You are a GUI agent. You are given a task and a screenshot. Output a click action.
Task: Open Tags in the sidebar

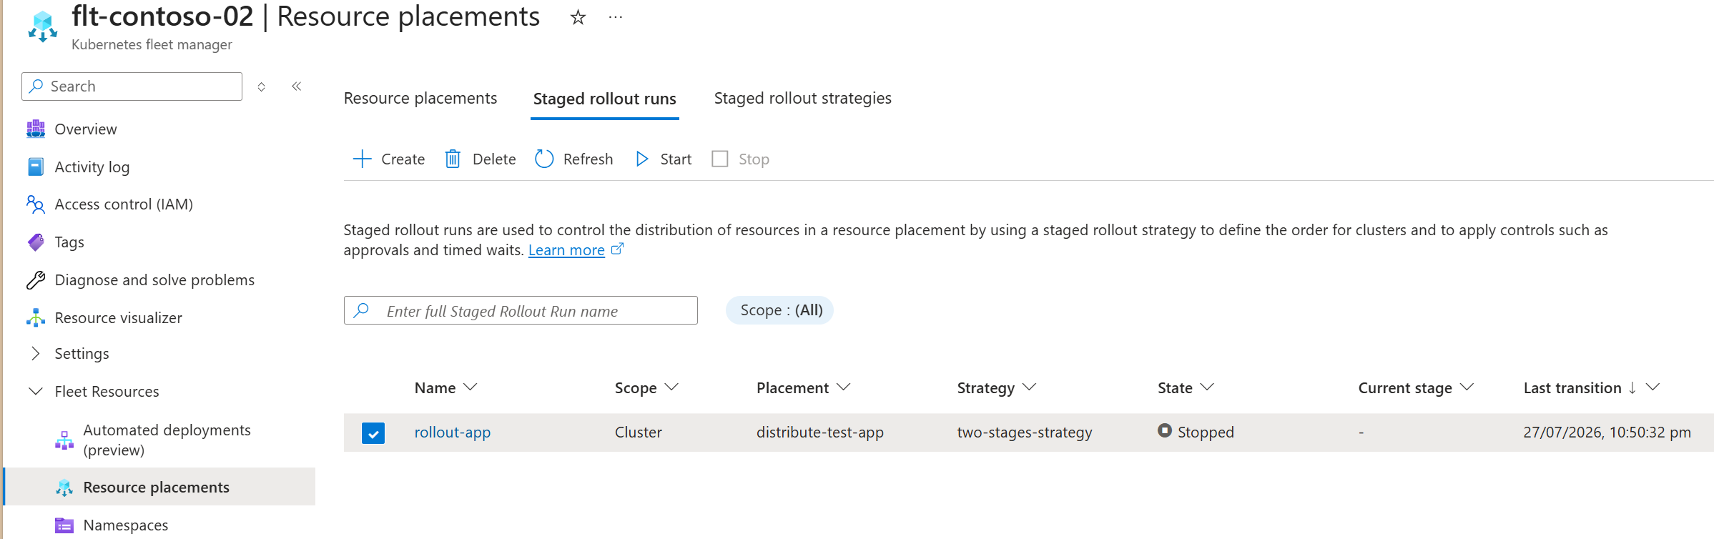(x=69, y=242)
